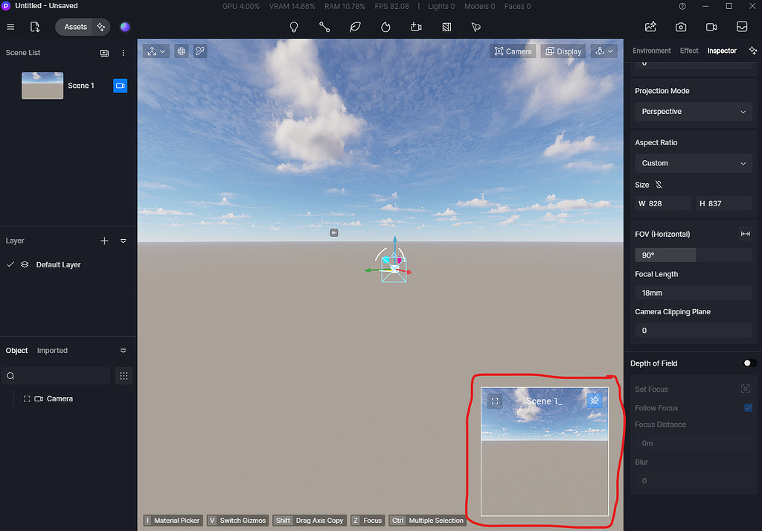
Task: Click the height H 837 field
Action: tap(724, 204)
